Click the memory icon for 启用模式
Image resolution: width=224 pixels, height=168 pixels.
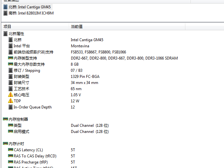click(10, 131)
